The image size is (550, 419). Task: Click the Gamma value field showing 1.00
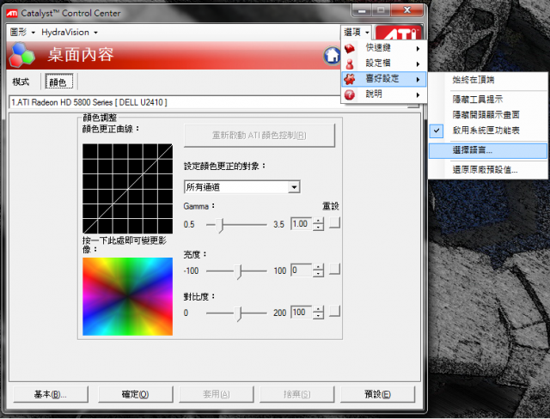click(302, 224)
